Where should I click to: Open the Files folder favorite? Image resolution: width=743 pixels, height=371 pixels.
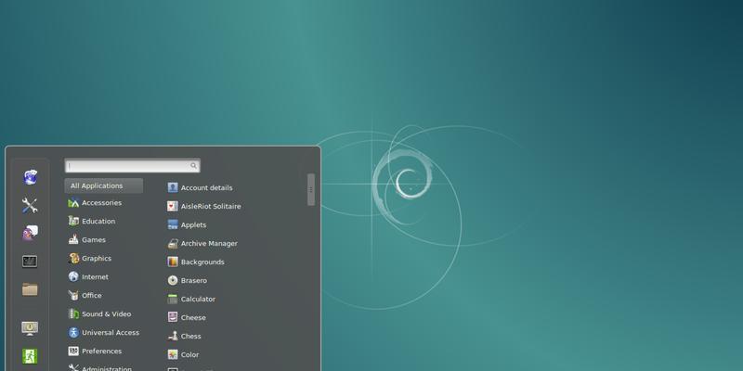click(30, 289)
